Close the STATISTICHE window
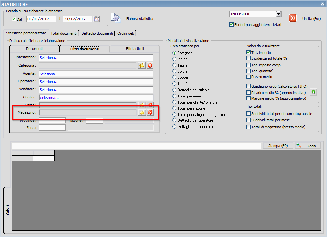 click(322, 4)
